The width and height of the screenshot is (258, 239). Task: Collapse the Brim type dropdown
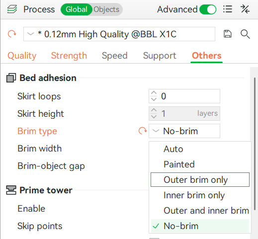184,131
